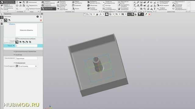Click Автолиния sketch tool
The width and height of the screenshot is (195, 109).
tap(32, 2)
